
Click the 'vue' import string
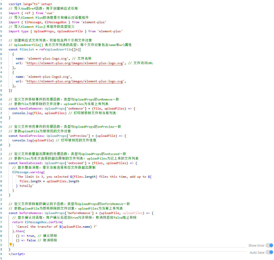(x=49, y=13)
